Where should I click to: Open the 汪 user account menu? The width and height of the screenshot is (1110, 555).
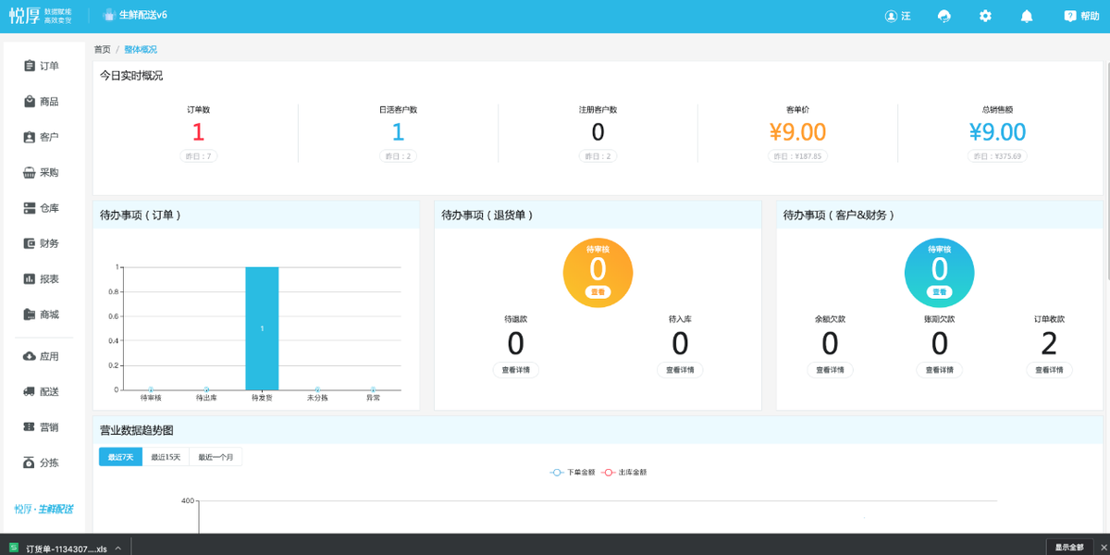point(897,16)
